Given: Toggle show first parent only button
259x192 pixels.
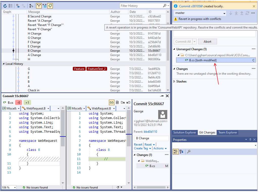Looking at the screenshot, I should coord(39,6).
